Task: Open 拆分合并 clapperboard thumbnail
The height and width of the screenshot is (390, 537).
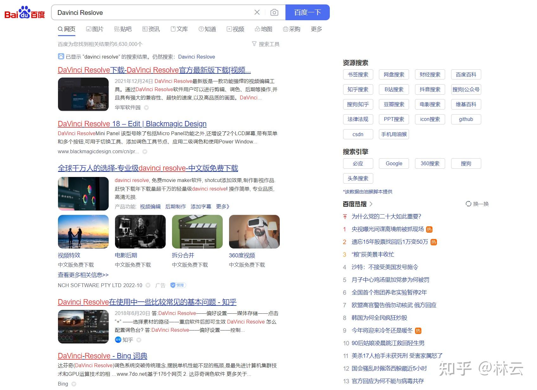Action: pos(197,232)
